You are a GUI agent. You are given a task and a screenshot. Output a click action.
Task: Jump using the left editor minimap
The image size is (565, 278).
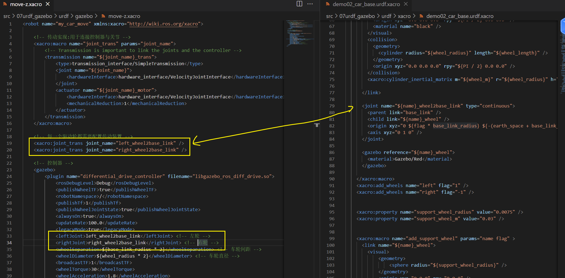(x=300, y=33)
